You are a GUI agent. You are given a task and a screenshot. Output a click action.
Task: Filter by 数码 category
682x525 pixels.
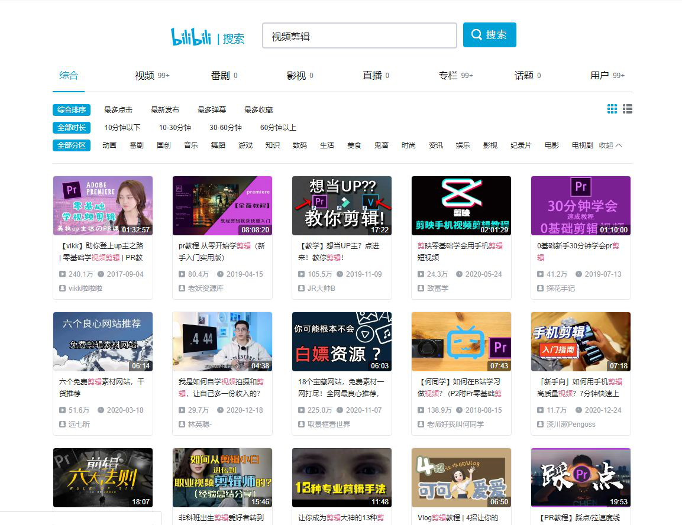click(300, 145)
